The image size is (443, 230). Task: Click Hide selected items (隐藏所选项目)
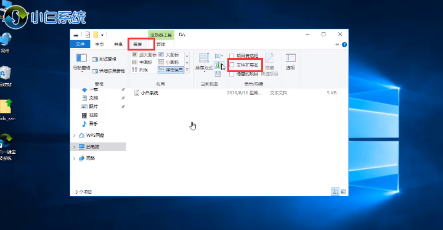269,65
